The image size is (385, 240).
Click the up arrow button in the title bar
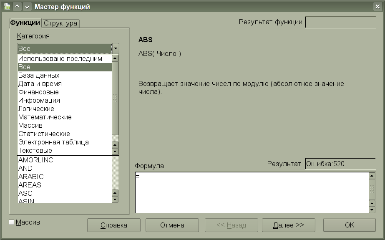[17, 7]
